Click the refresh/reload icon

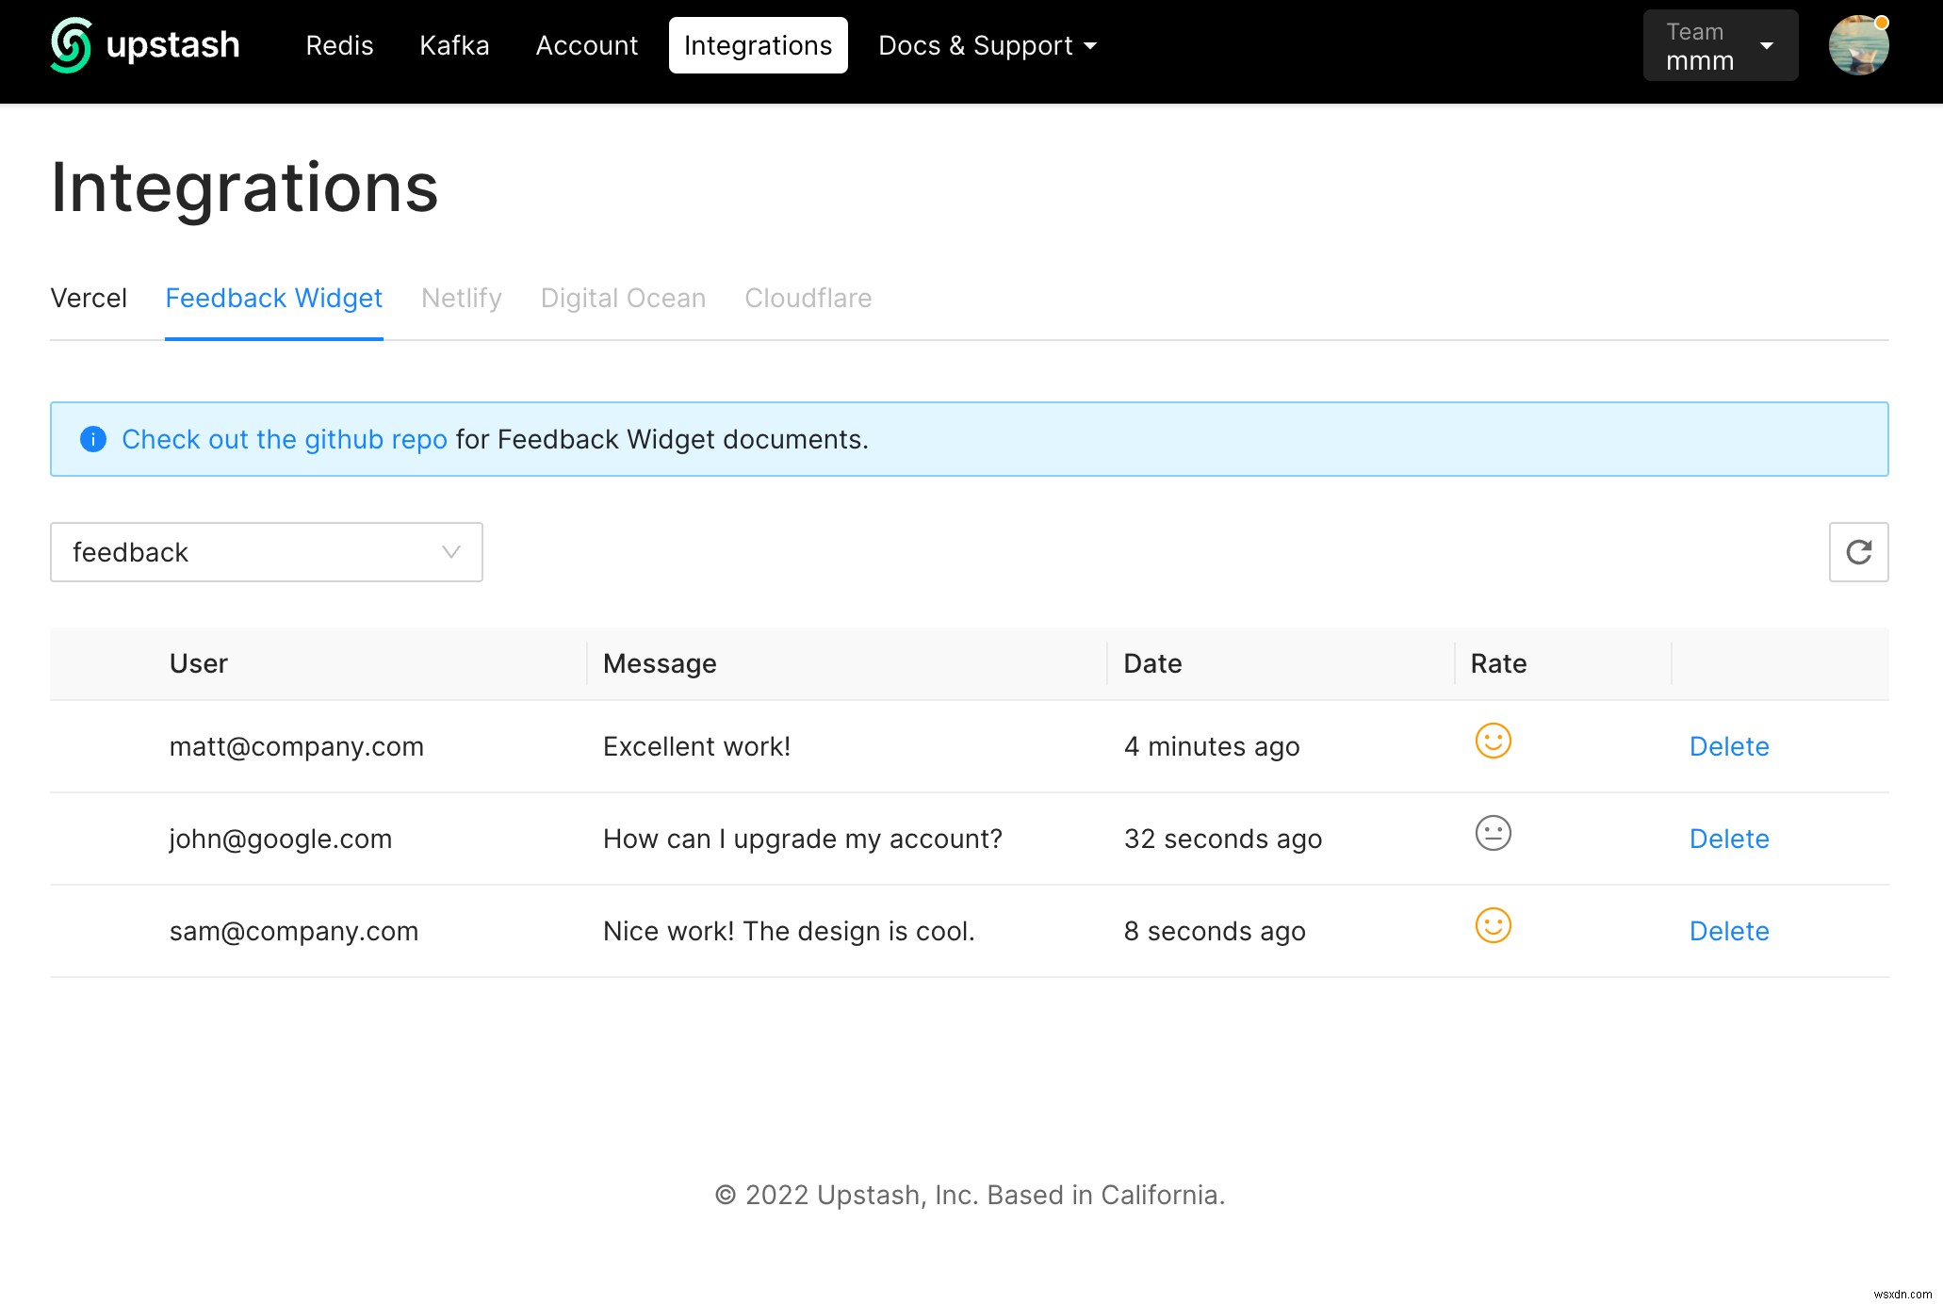pyautogui.click(x=1858, y=550)
